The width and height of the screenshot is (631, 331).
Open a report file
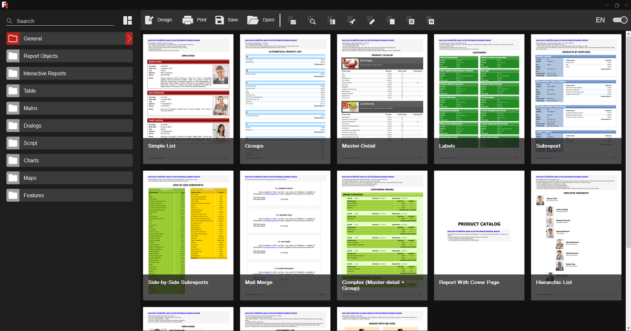coord(261,20)
